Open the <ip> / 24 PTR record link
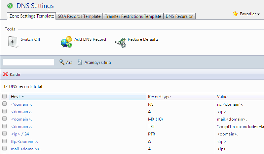The image size is (264, 154). (x=20, y=134)
